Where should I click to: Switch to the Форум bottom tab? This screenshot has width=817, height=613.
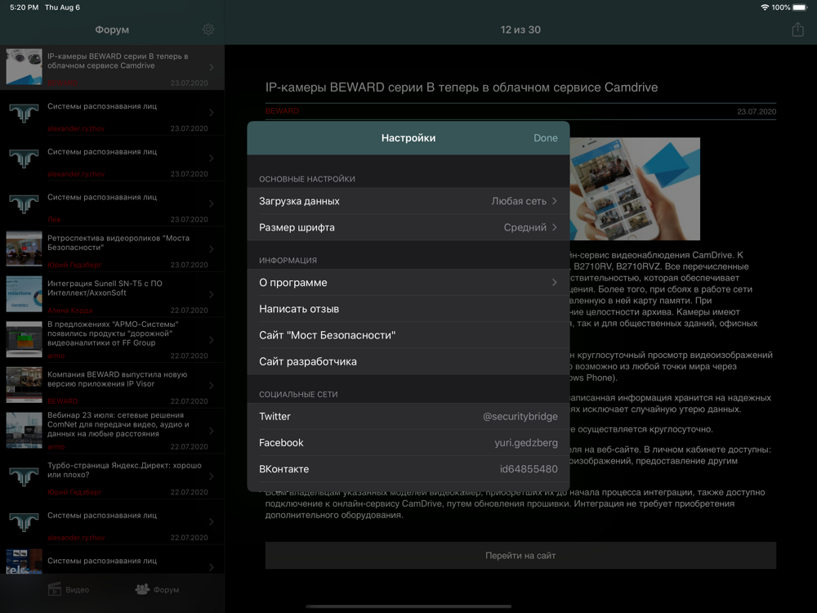[x=158, y=589]
